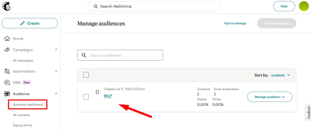Click the Created Jul 11, 2022 text
This screenshot has width=311, height=131.
click(x=124, y=89)
